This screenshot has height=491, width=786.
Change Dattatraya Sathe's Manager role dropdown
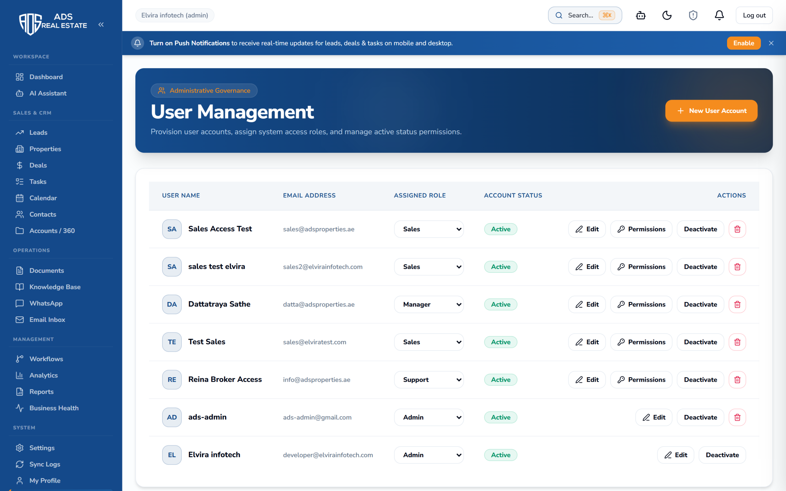point(429,304)
